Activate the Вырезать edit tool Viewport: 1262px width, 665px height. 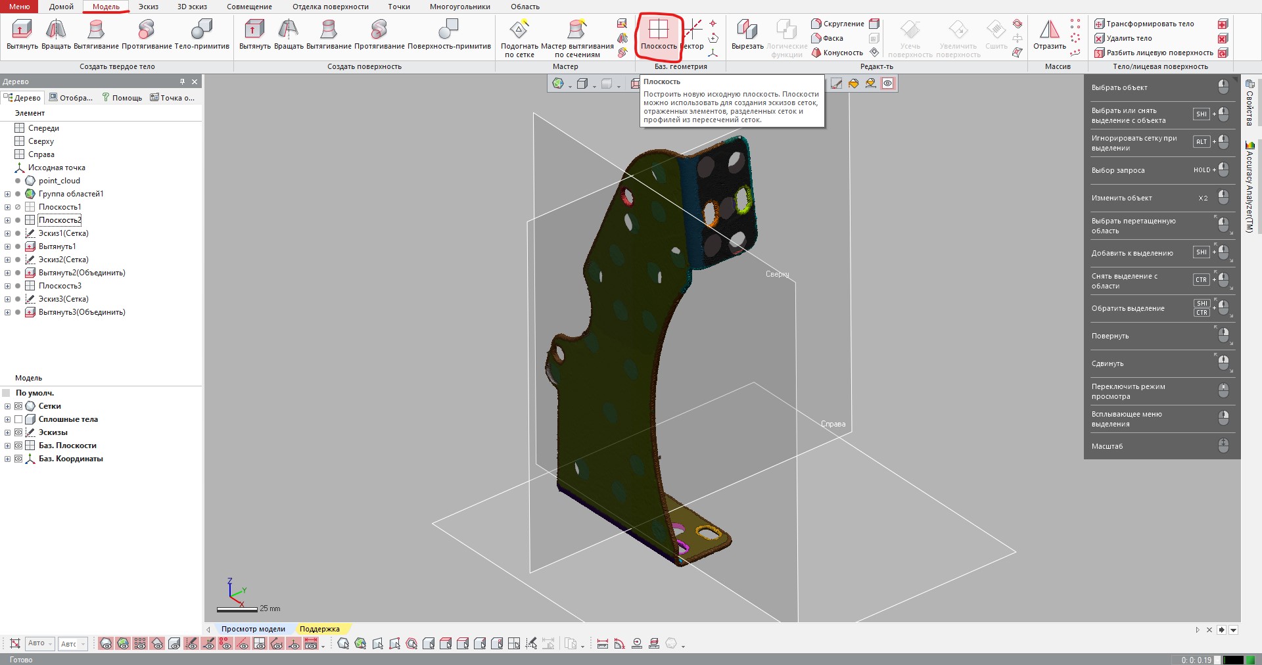[x=747, y=34]
